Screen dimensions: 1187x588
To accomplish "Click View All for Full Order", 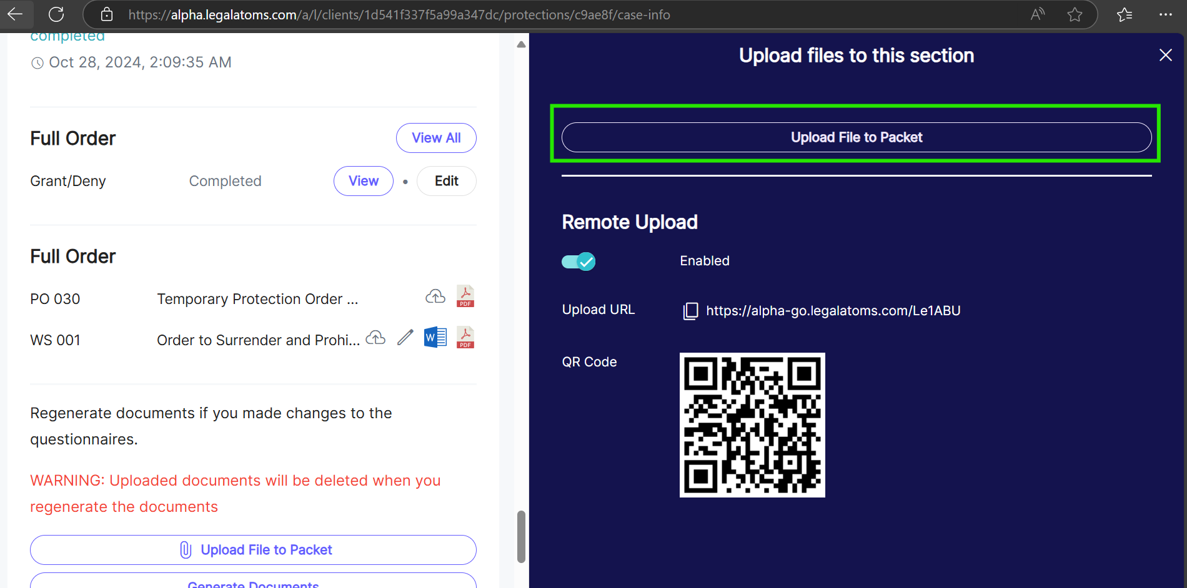I will [436, 138].
